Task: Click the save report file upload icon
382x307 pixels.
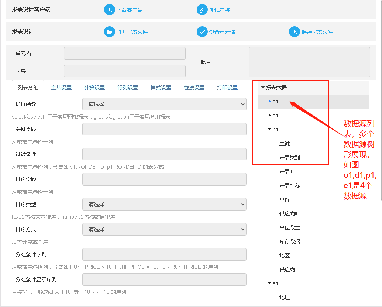Action: coord(294,32)
